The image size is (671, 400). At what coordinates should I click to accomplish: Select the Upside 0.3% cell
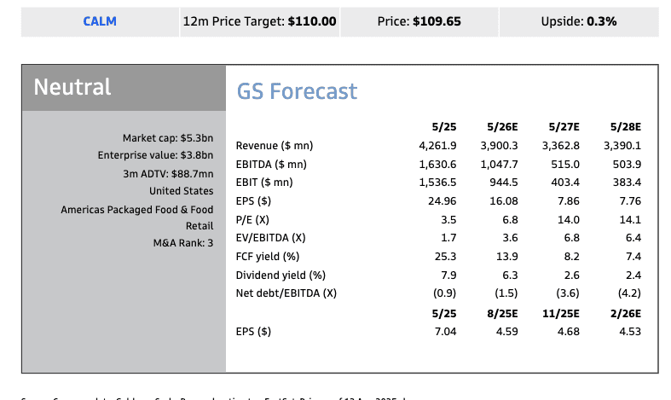pyautogui.click(x=578, y=21)
